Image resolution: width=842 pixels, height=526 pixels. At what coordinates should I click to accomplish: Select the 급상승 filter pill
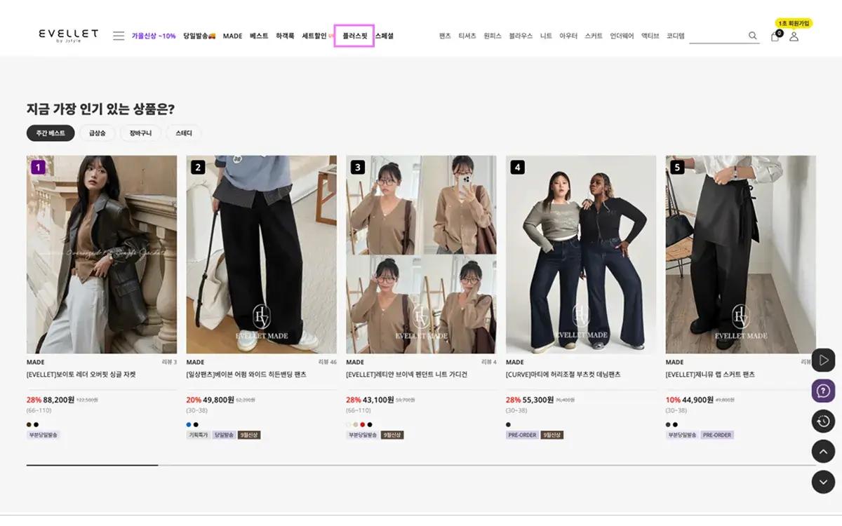tap(98, 133)
